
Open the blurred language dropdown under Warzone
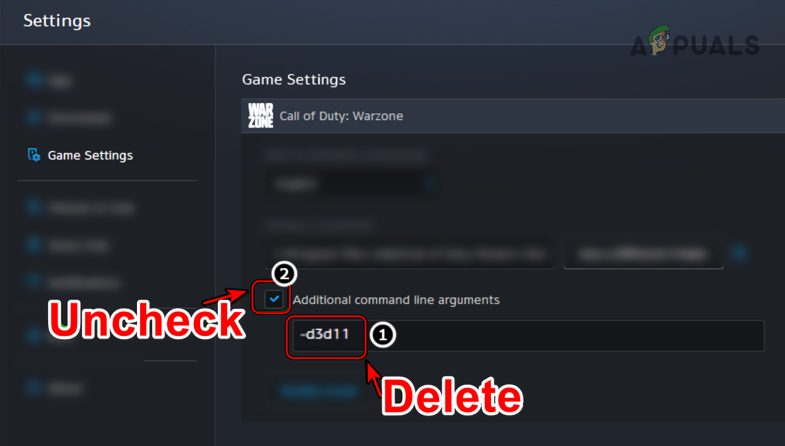[353, 184]
